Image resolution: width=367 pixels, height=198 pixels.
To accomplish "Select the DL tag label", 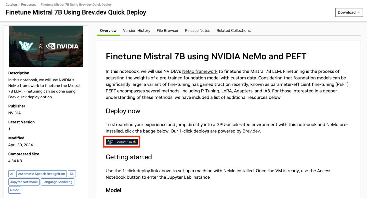I will pyautogui.click(x=72, y=174).
